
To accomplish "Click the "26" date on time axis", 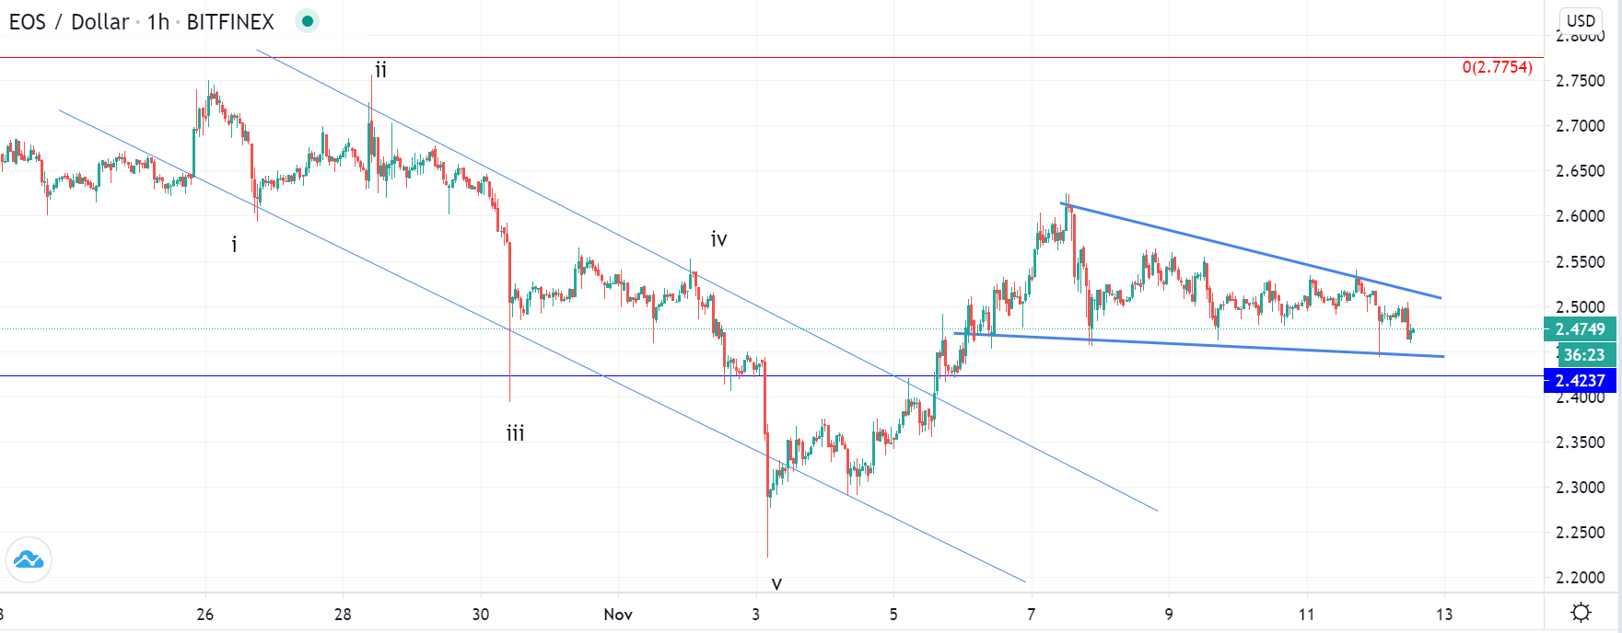I will coord(204,615).
